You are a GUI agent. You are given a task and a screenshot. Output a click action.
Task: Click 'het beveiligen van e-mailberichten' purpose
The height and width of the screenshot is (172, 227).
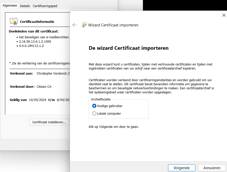tap(44, 37)
